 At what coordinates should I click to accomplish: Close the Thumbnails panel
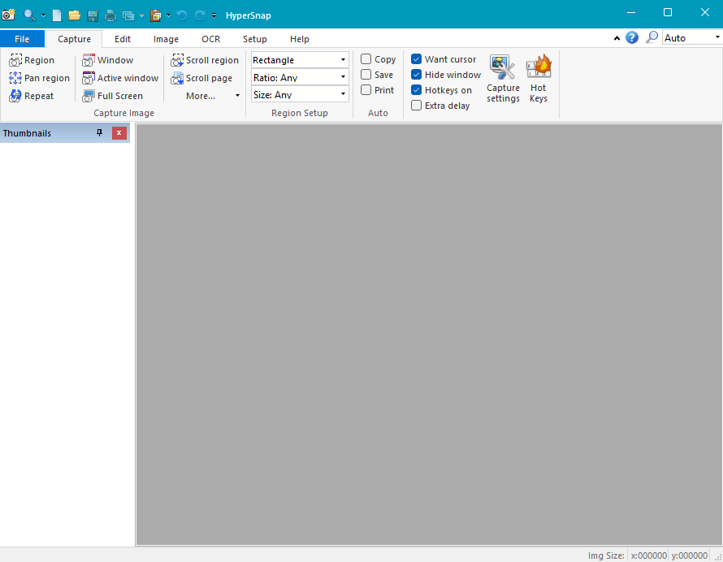[119, 132]
